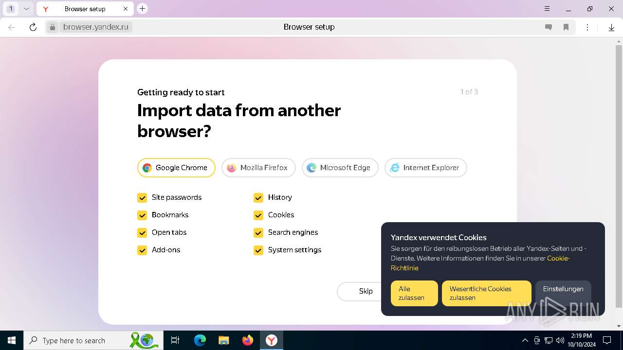Choose Internet Explorer as import source
The height and width of the screenshot is (350, 623).
pyautogui.click(x=426, y=168)
